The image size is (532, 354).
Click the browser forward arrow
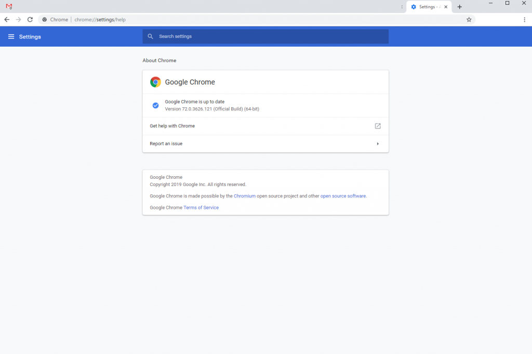(19, 20)
